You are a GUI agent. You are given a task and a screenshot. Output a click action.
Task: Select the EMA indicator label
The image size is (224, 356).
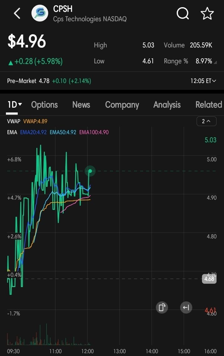12,132
